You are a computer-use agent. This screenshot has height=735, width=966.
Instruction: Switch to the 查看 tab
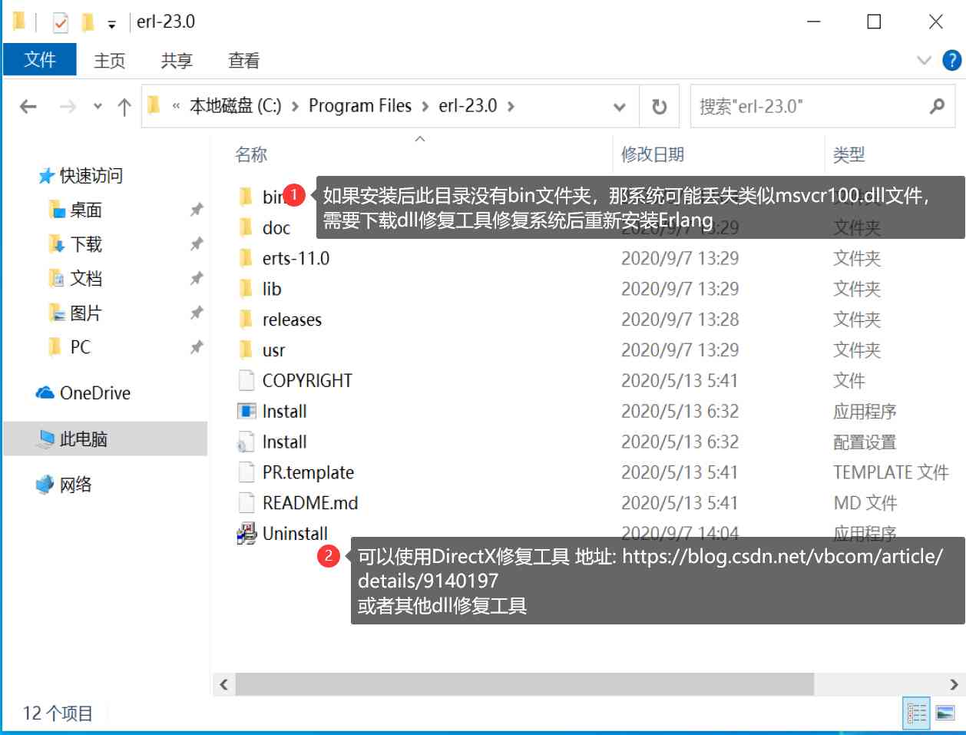tap(244, 61)
